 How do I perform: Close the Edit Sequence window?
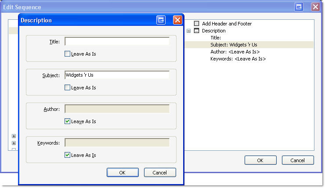point(315,7)
